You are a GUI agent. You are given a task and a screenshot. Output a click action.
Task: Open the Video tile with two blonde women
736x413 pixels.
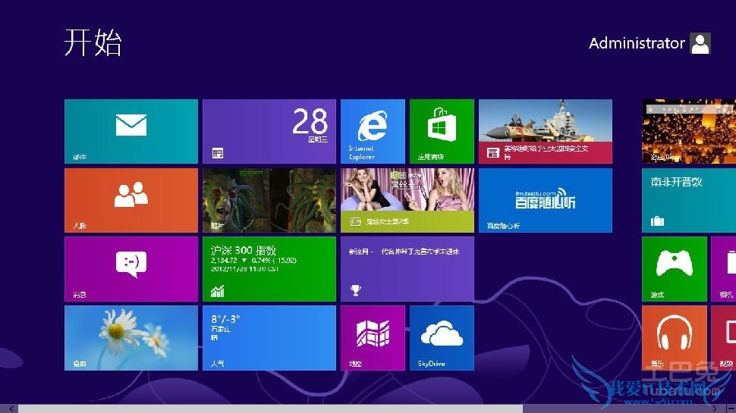[407, 200]
